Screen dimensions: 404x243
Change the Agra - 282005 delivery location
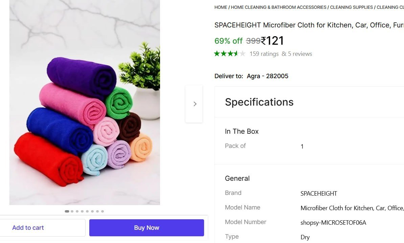(x=268, y=76)
